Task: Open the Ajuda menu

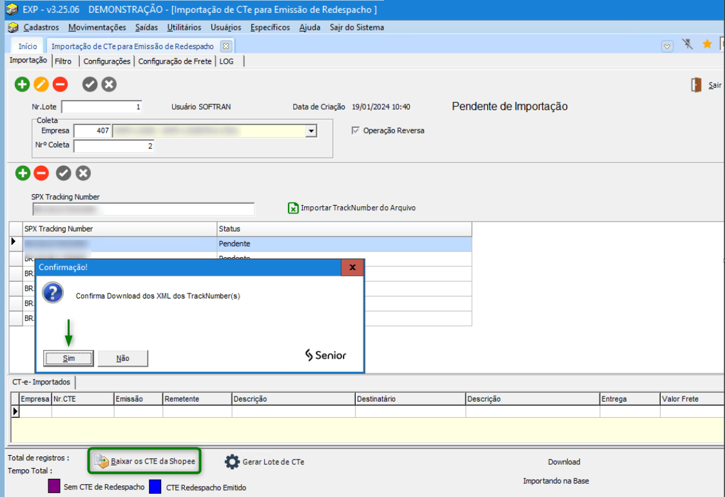Action: click(x=310, y=27)
